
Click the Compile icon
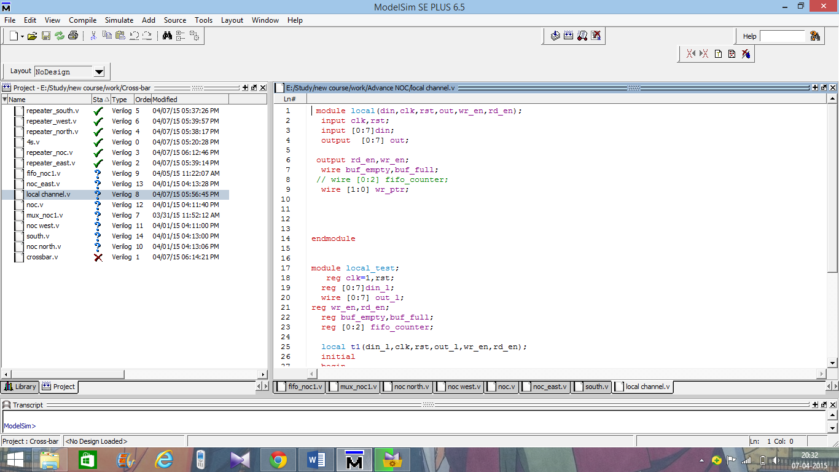(x=555, y=36)
